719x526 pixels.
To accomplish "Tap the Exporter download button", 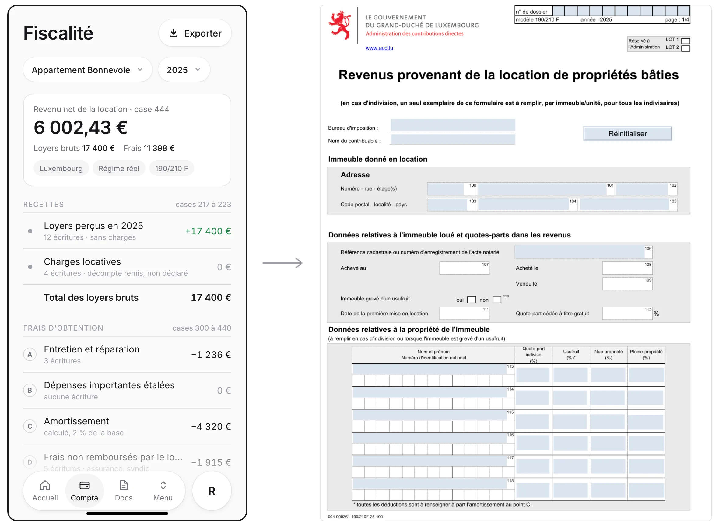I will coord(195,33).
